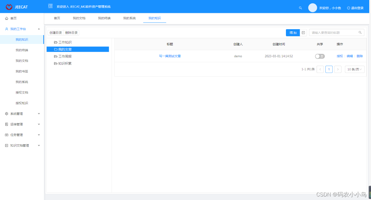Open 我的系统 in the sidebar
Screen dimensions: 371x200
[22, 82]
